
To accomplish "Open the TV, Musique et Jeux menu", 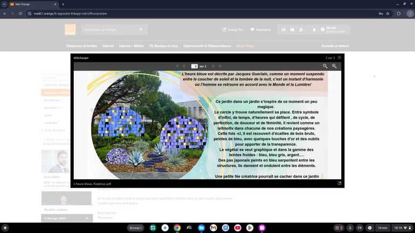I will [163, 46].
